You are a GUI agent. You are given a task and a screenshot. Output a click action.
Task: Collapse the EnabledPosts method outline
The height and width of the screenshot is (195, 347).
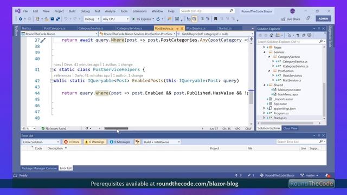pos(52,81)
